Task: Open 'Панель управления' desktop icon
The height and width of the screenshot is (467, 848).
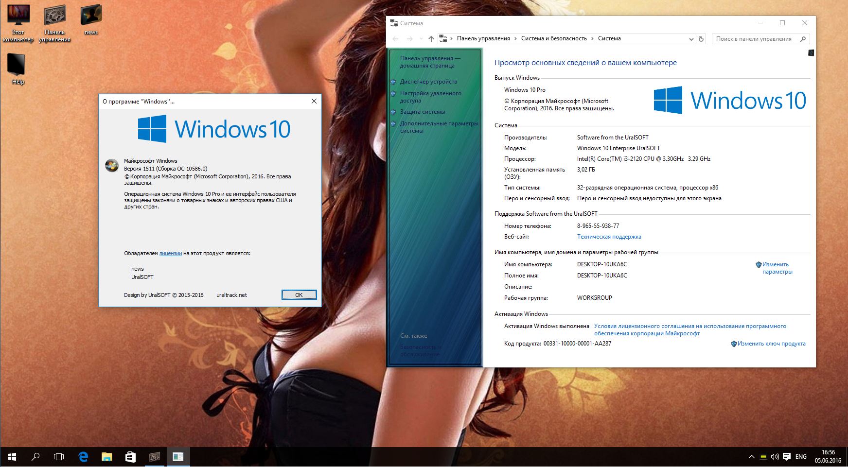Action: pyautogui.click(x=55, y=23)
